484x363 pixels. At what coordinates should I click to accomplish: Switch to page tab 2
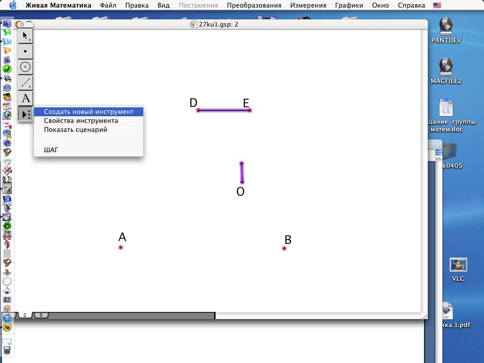point(25,315)
